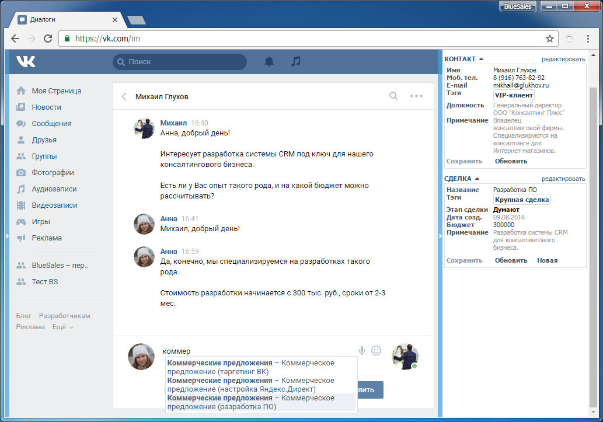Viewport: 603px width, 422px height.
Task: Click the VK search field
Action: point(180,62)
